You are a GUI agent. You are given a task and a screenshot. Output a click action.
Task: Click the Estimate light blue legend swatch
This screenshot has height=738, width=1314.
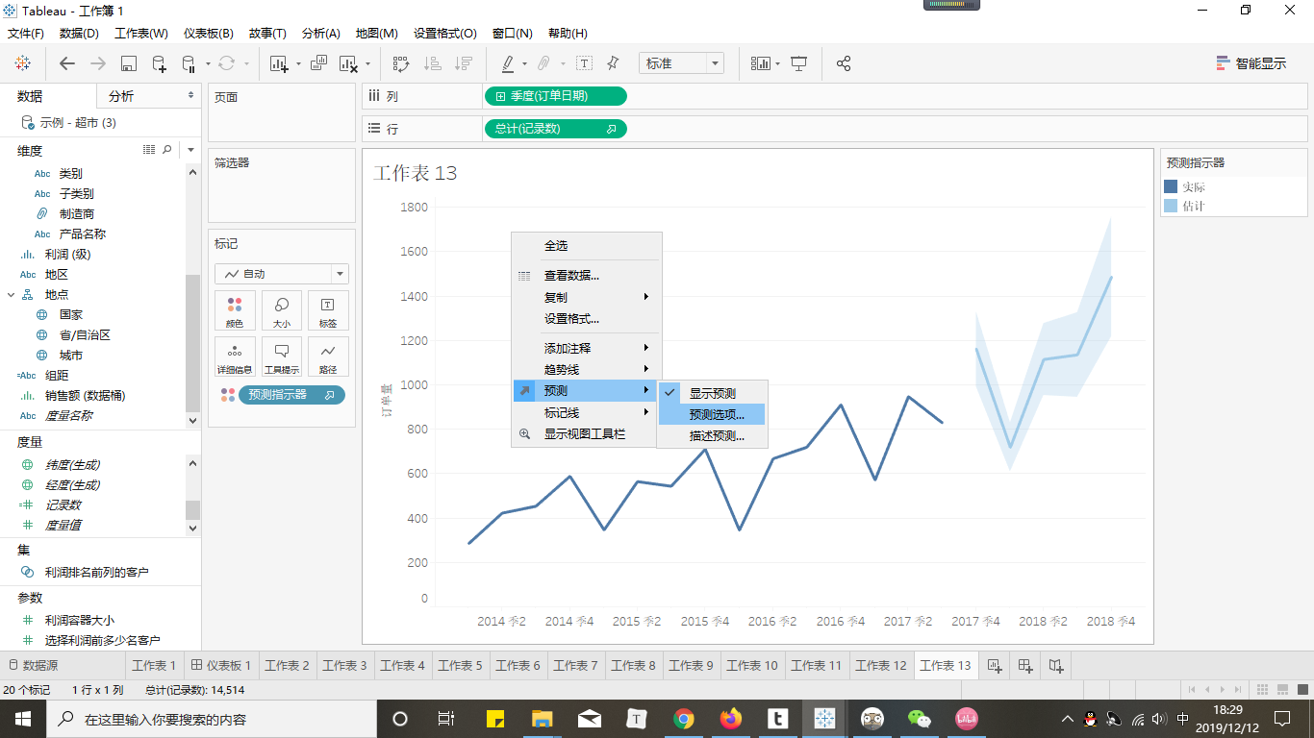pos(1171,206)
